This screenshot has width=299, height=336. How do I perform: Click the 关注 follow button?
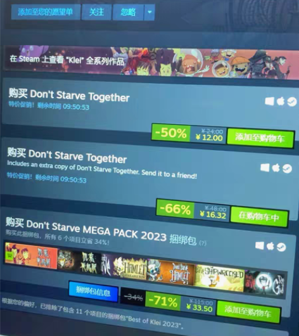coord(96,12)
